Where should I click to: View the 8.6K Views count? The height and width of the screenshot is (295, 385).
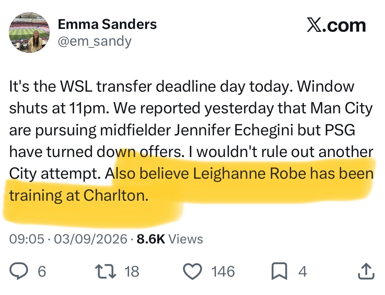tap(170, 239)
